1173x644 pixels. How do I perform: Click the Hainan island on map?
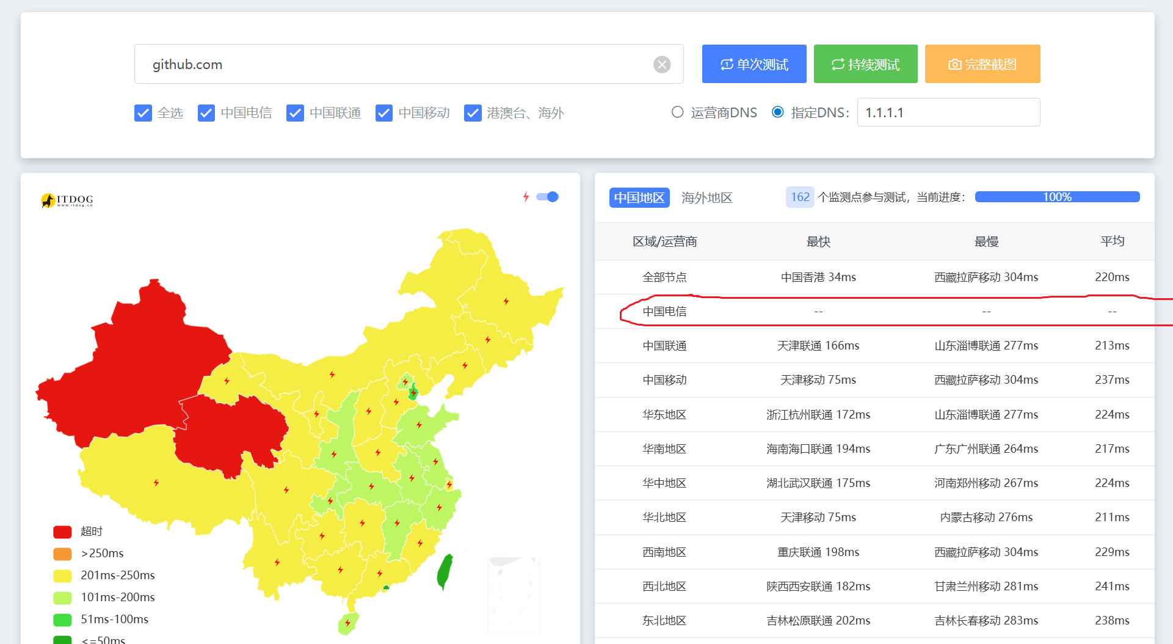(347, 623)
